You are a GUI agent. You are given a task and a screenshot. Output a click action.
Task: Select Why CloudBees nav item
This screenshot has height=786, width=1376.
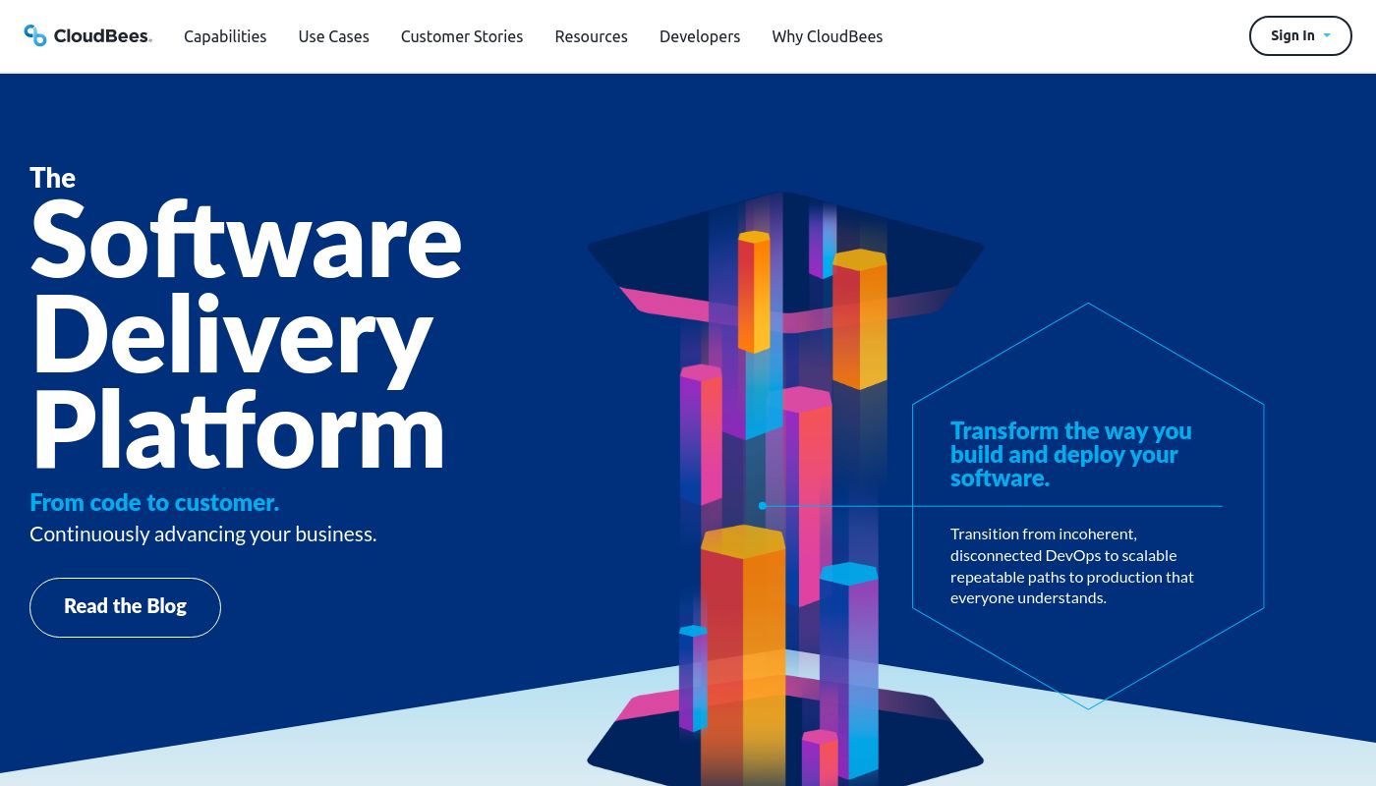click(x=828, y=36)
